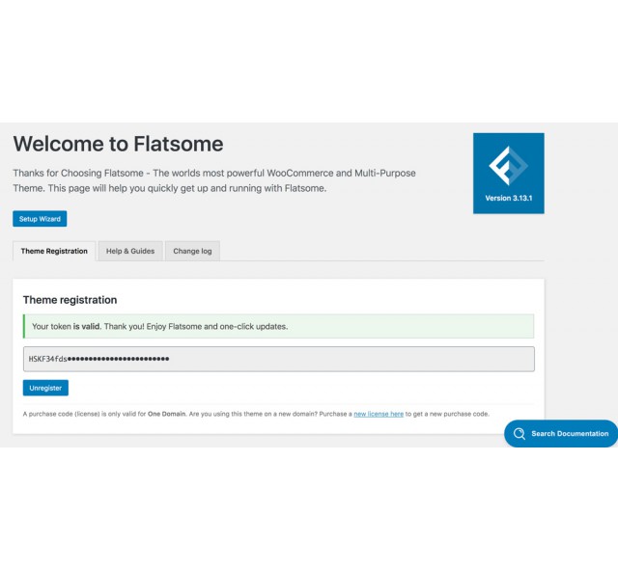This screenshot has width=618, height=569.
Task: Open the Search Documentation widget
Action: tap(561, 434)
